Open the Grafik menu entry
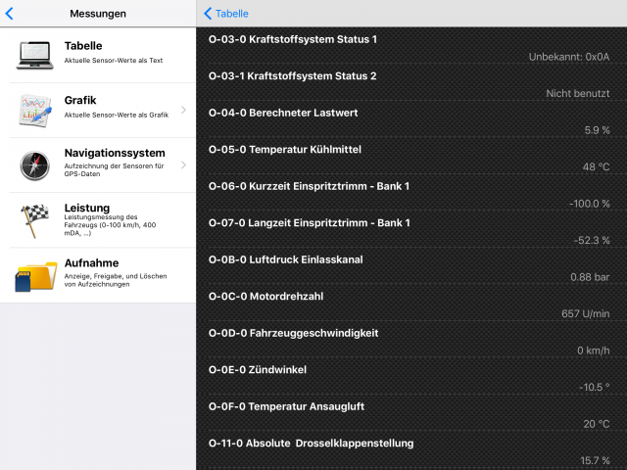Viewport: 627px width, 470px height. pos(98,111)
